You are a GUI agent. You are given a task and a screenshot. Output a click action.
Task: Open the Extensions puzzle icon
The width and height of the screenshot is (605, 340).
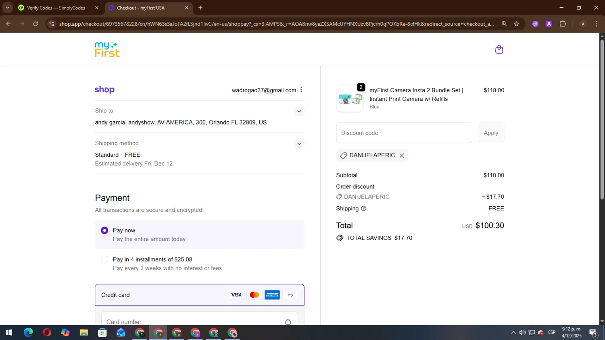563,24
